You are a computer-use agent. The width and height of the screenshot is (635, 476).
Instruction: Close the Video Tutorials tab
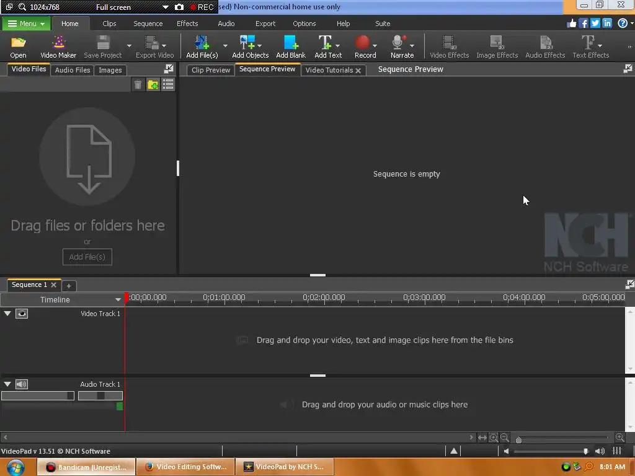[x=358, y=71]
